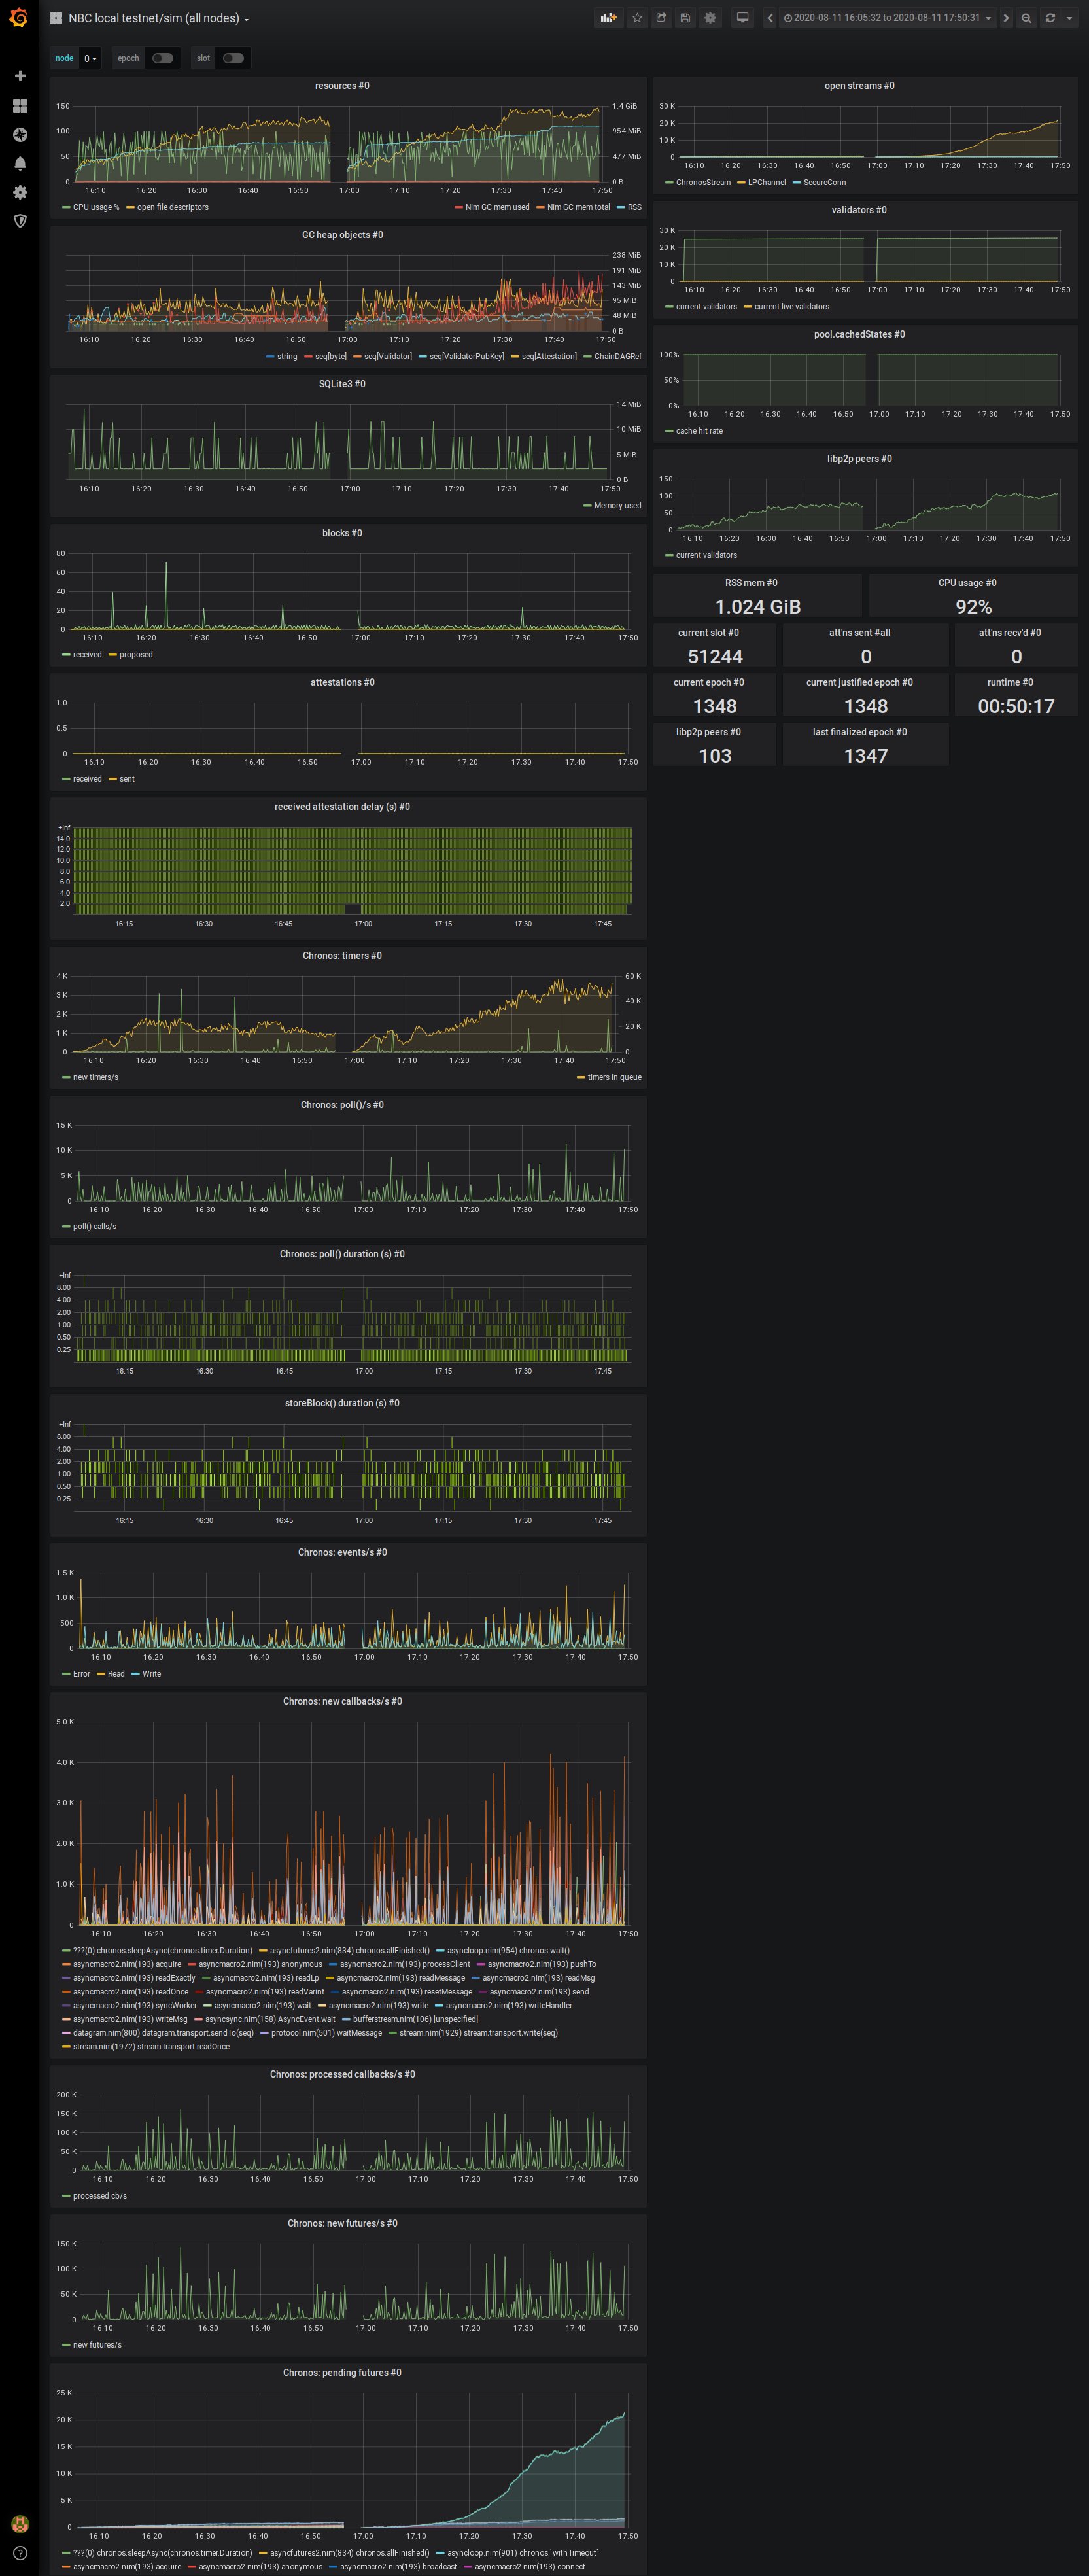Image resolution: width=1089 pixels, height=2576 pixels.
Task: Shift time range forward with right arrow
Action: coord(1006,18)
